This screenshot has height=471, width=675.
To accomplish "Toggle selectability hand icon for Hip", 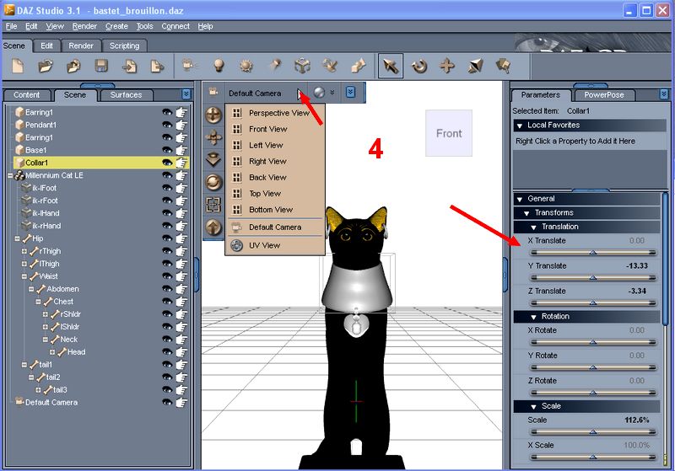I will point(181,238).
